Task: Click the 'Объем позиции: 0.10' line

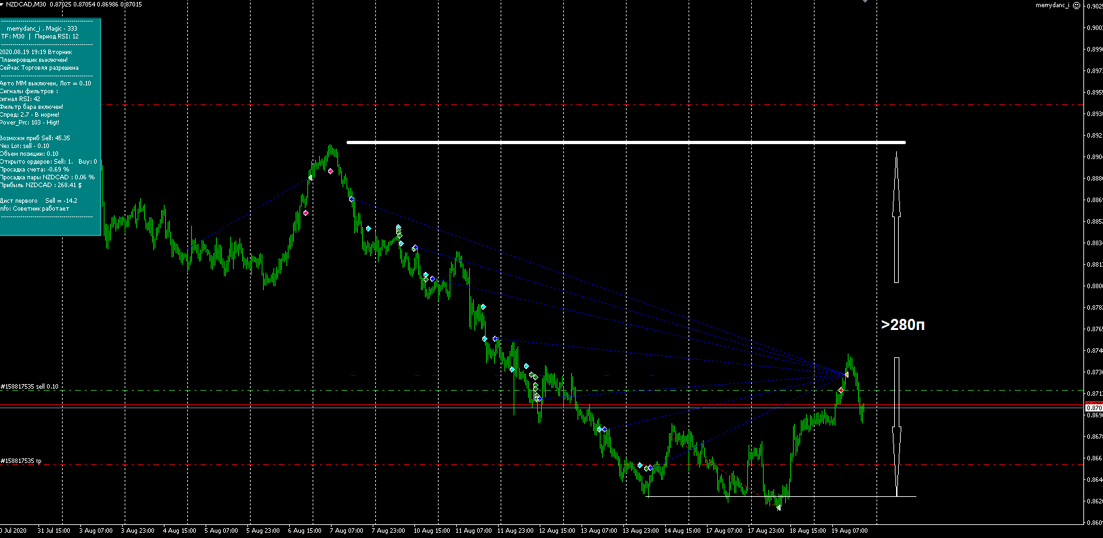Action: coord(29,154)
